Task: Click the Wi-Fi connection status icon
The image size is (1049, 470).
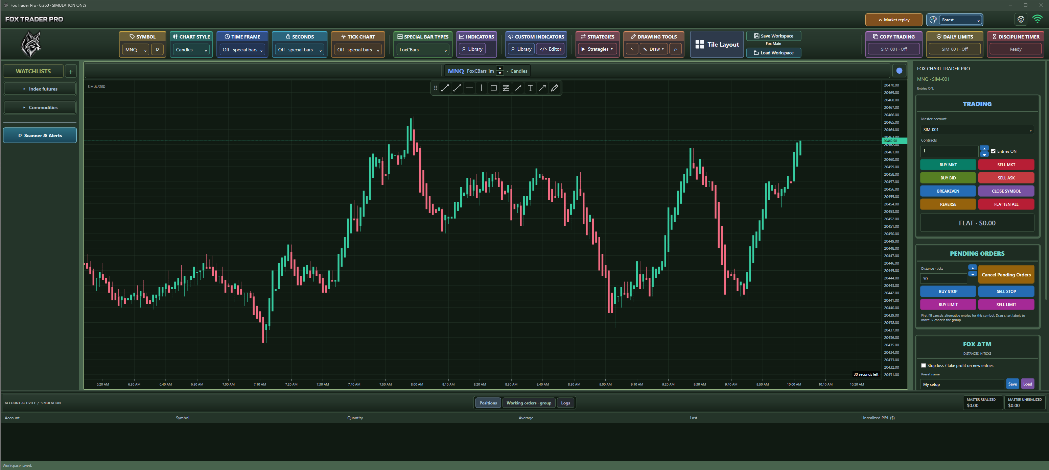Action: [x=1038, y=20]
